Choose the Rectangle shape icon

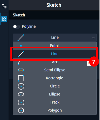21,78
